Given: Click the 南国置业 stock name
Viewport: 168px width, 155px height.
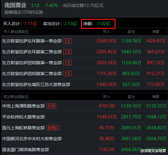Looking at the screenshot, I should (15, 5).
